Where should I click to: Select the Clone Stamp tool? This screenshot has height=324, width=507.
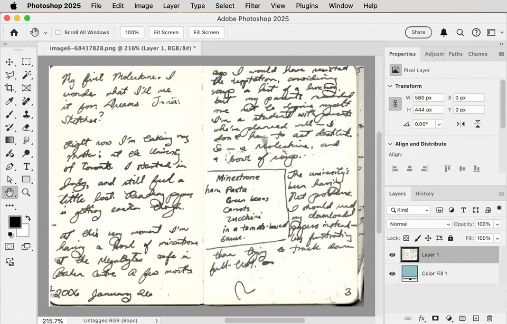click(26, 114)
